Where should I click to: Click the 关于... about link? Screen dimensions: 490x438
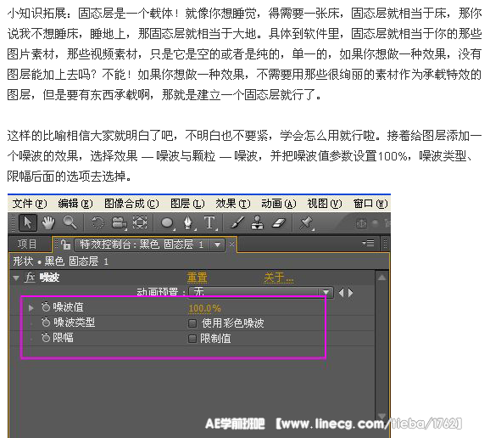click(x=279, y=278)
